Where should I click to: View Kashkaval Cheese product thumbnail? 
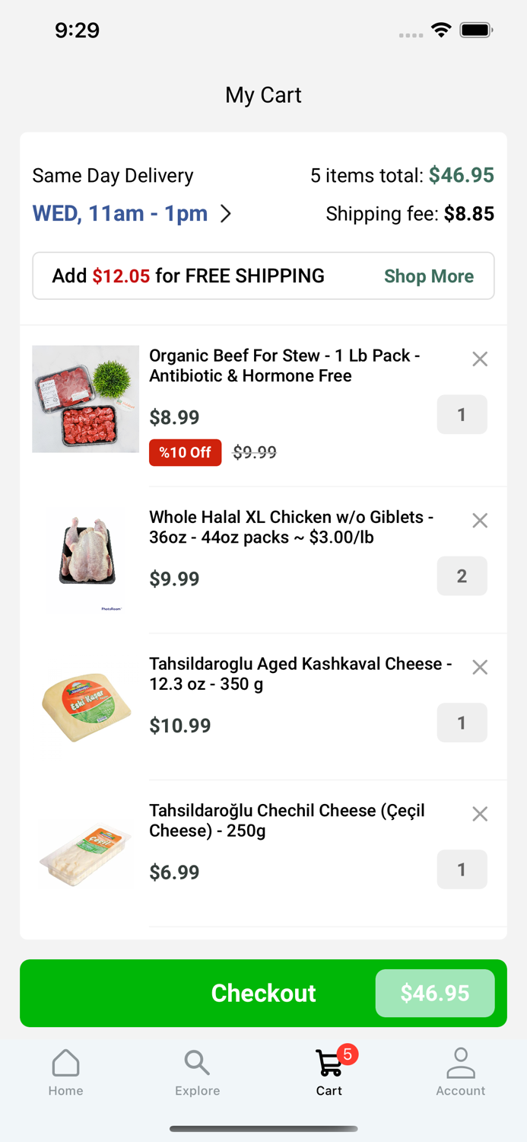pos(85,707)
